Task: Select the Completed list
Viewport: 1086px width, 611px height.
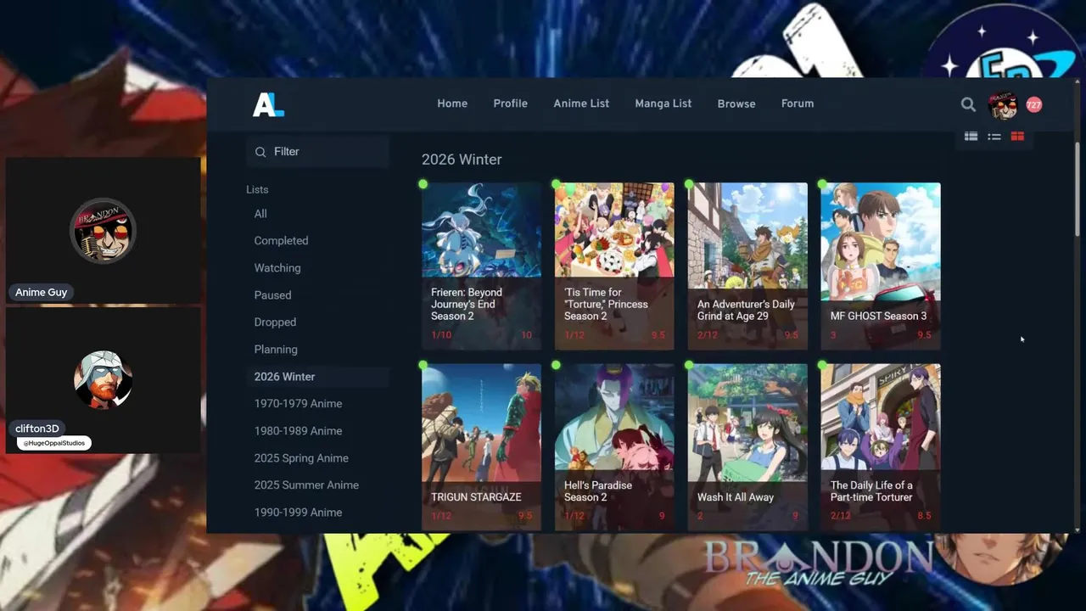Action: pyautogui.click(x=281, y=241)
